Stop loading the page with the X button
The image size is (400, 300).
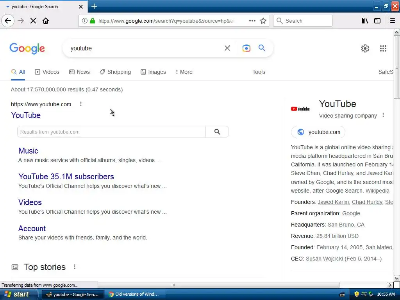(x=33, y=21)
